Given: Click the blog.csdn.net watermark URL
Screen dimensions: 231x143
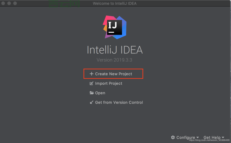Looking at the screenshot, I should 209,140.
